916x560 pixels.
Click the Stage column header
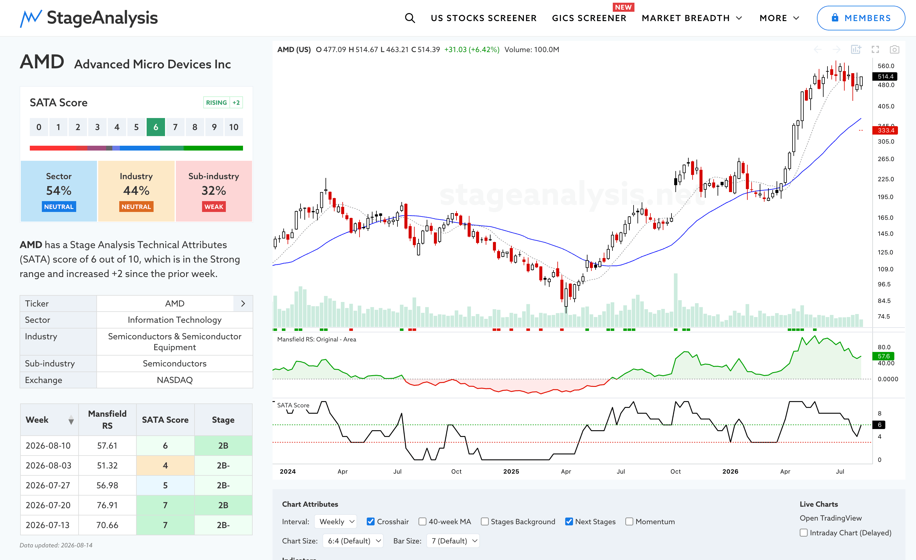click(x=223, y=419)
